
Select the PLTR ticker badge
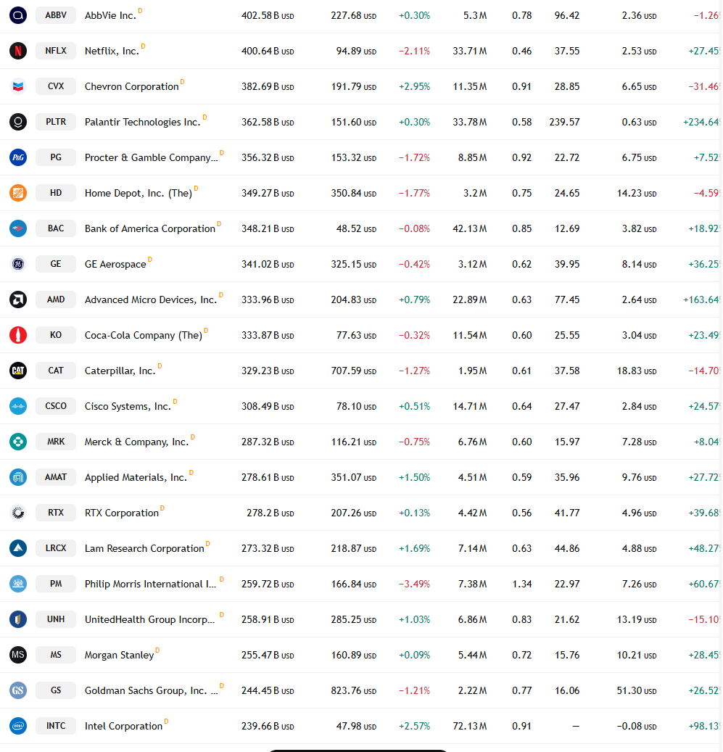click(x=56, y=122)
